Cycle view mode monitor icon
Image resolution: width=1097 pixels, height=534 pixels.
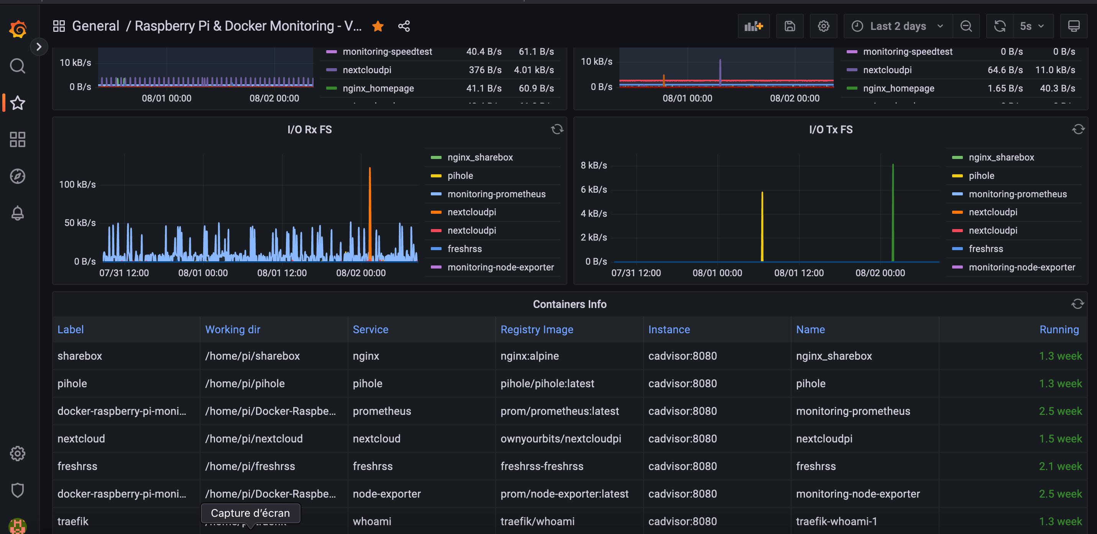[x=1073, y=26]
